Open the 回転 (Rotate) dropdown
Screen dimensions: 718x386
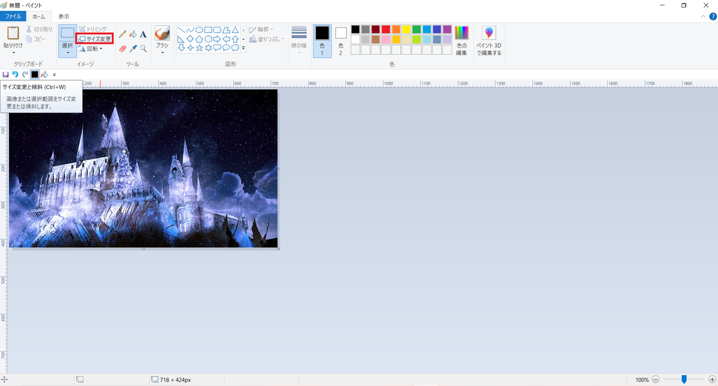pos(91,48)
